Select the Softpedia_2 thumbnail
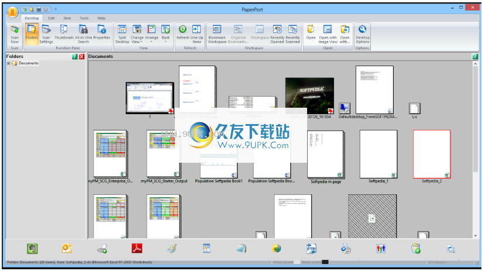 [432, 154]
